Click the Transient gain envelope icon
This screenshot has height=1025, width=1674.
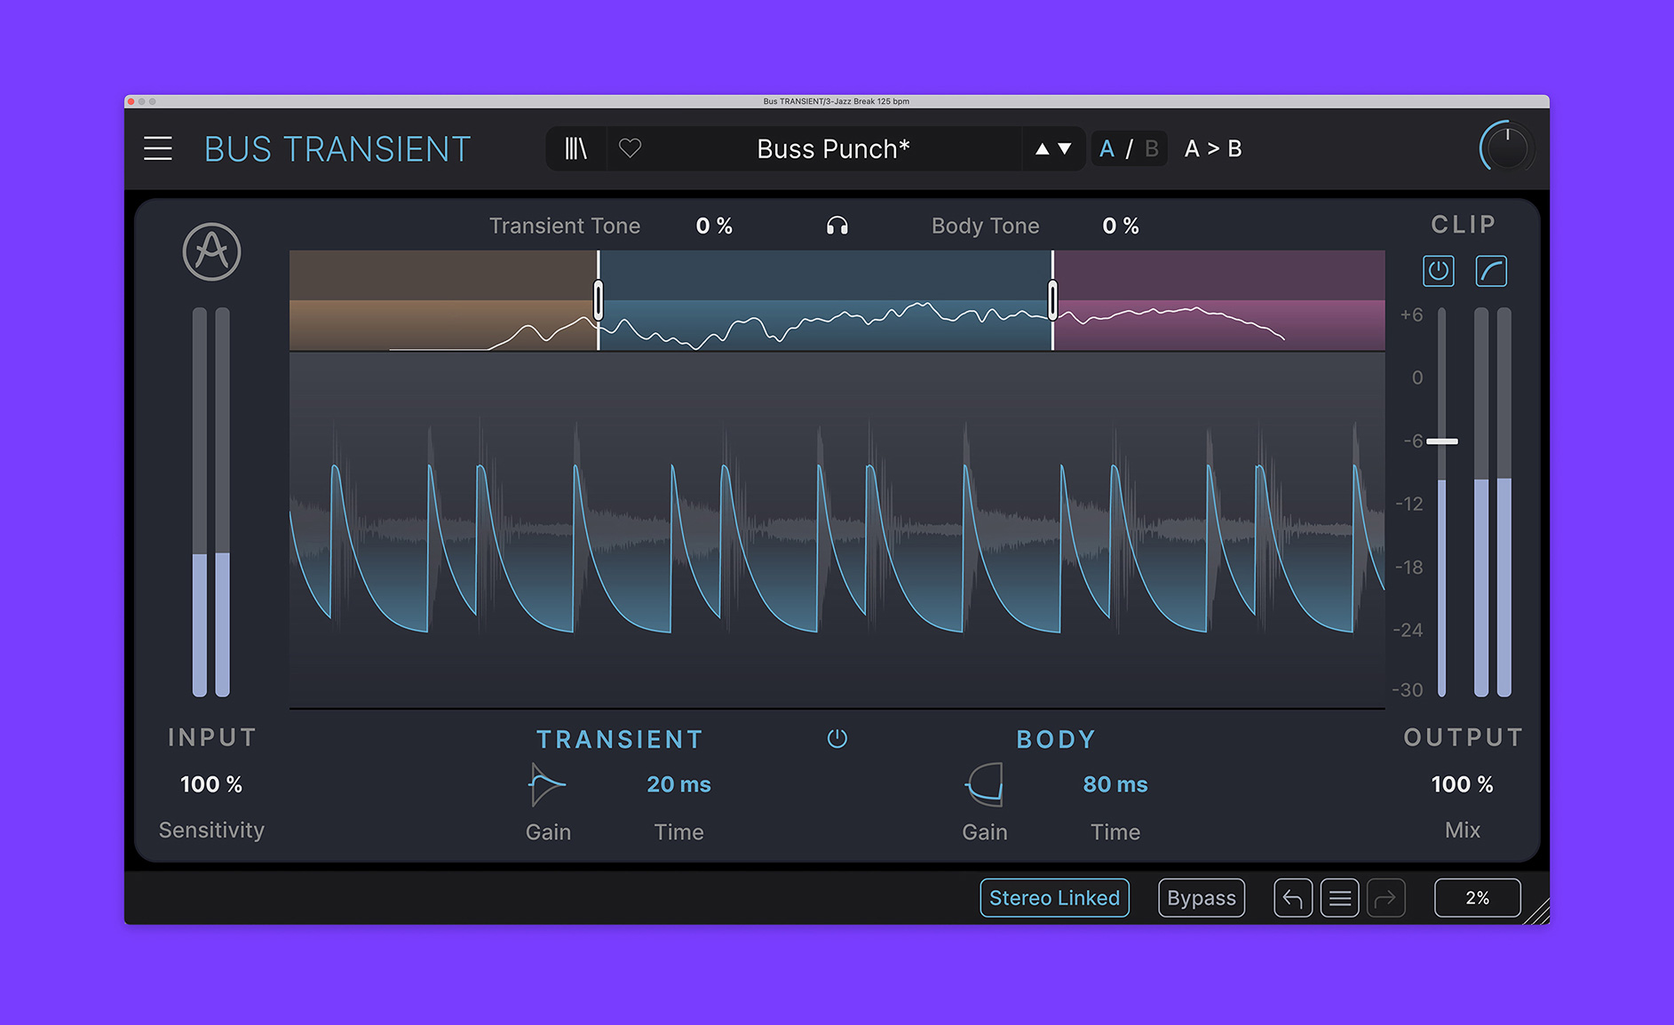[545, 784]
